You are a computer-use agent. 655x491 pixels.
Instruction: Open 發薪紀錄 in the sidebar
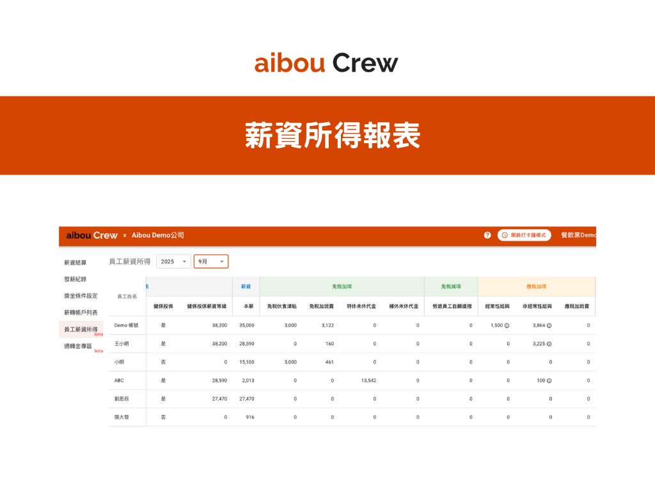click(x=75, y=279)
